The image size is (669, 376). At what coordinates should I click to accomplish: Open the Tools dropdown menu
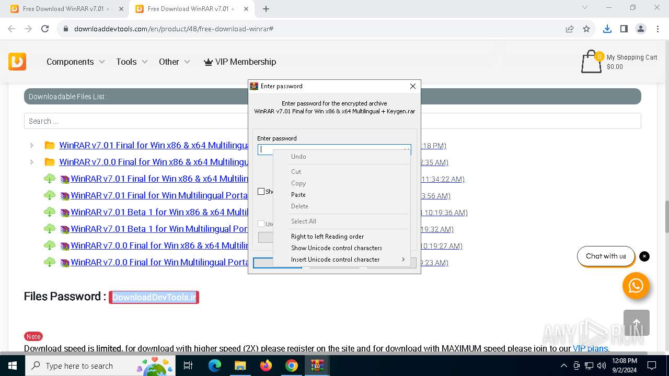click(x=132, y=62)
